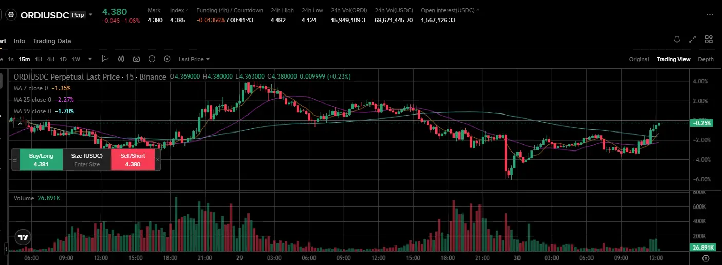The width and height of the screenshot is (722, 265).
Task: Select the 4H interval
Action: 51,59
